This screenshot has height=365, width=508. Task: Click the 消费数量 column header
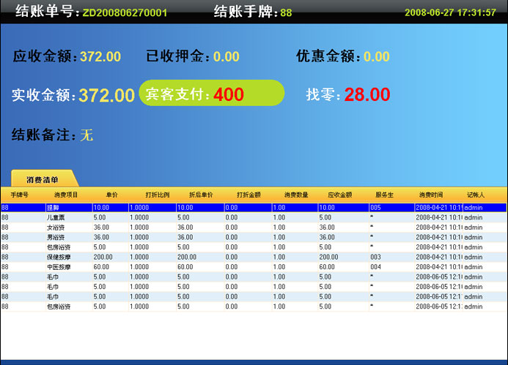click(296, 195)
